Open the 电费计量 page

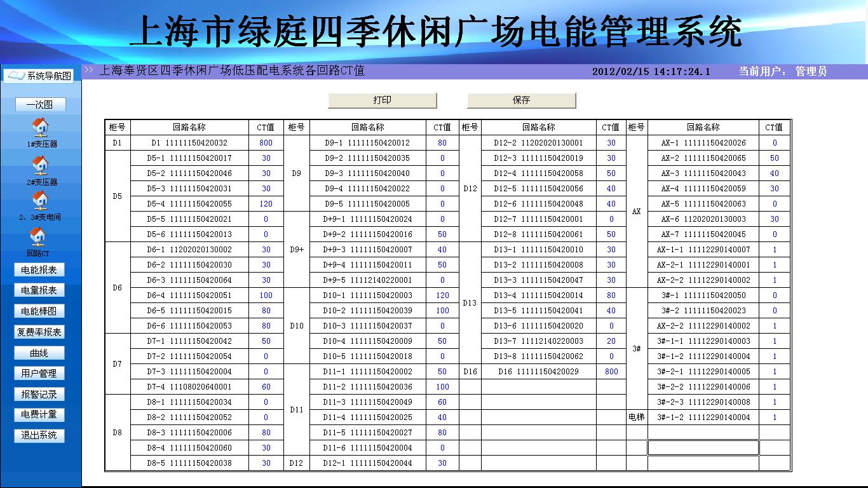[x=39, y=414]
